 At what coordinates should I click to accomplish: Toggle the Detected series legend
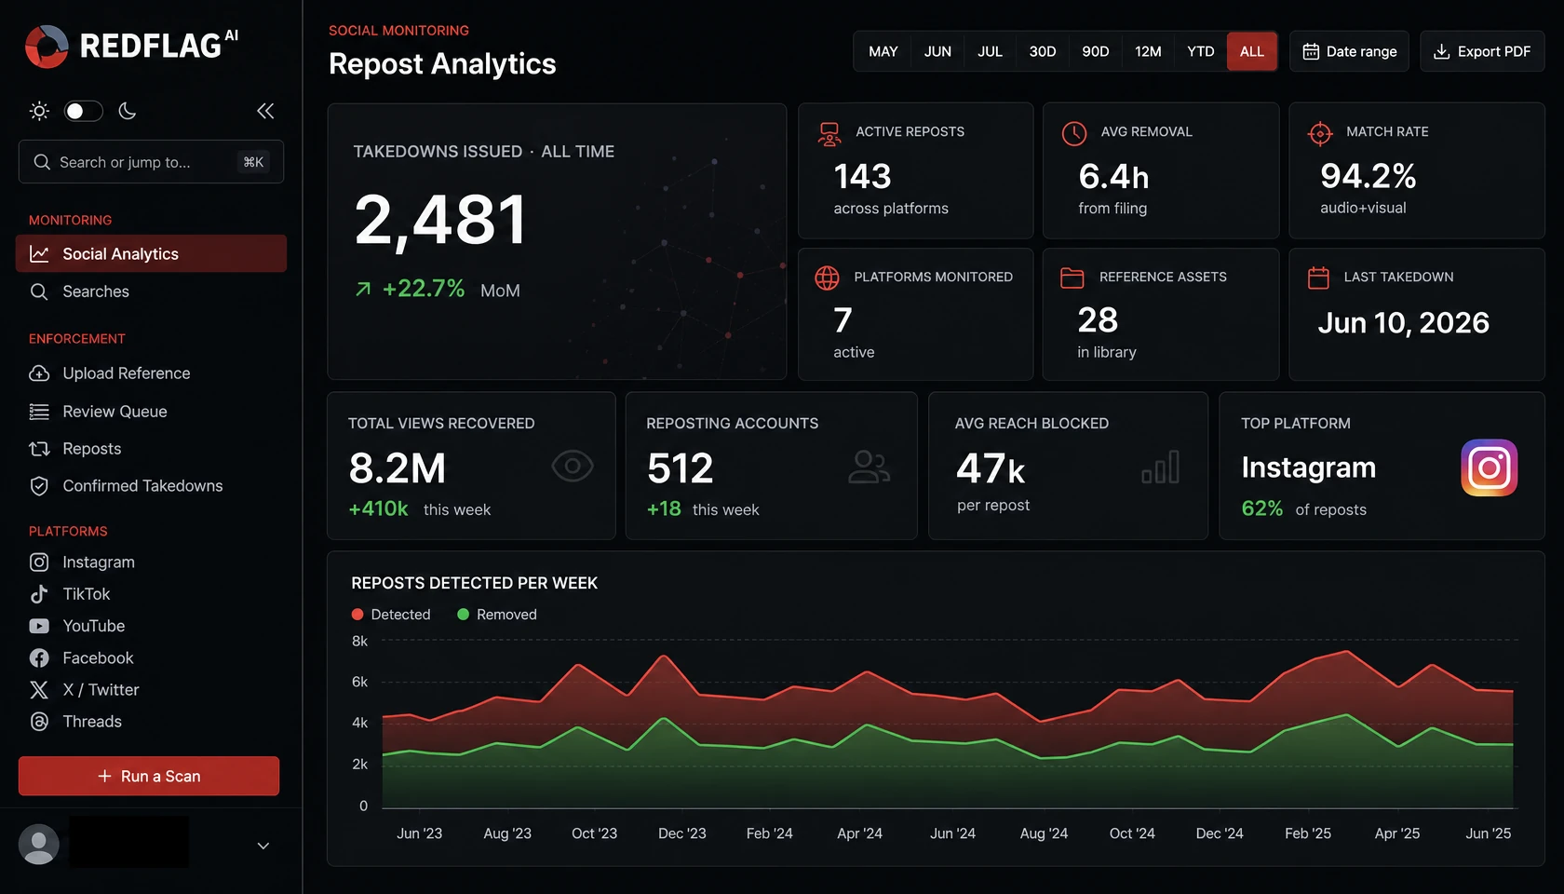click(391, 615)
